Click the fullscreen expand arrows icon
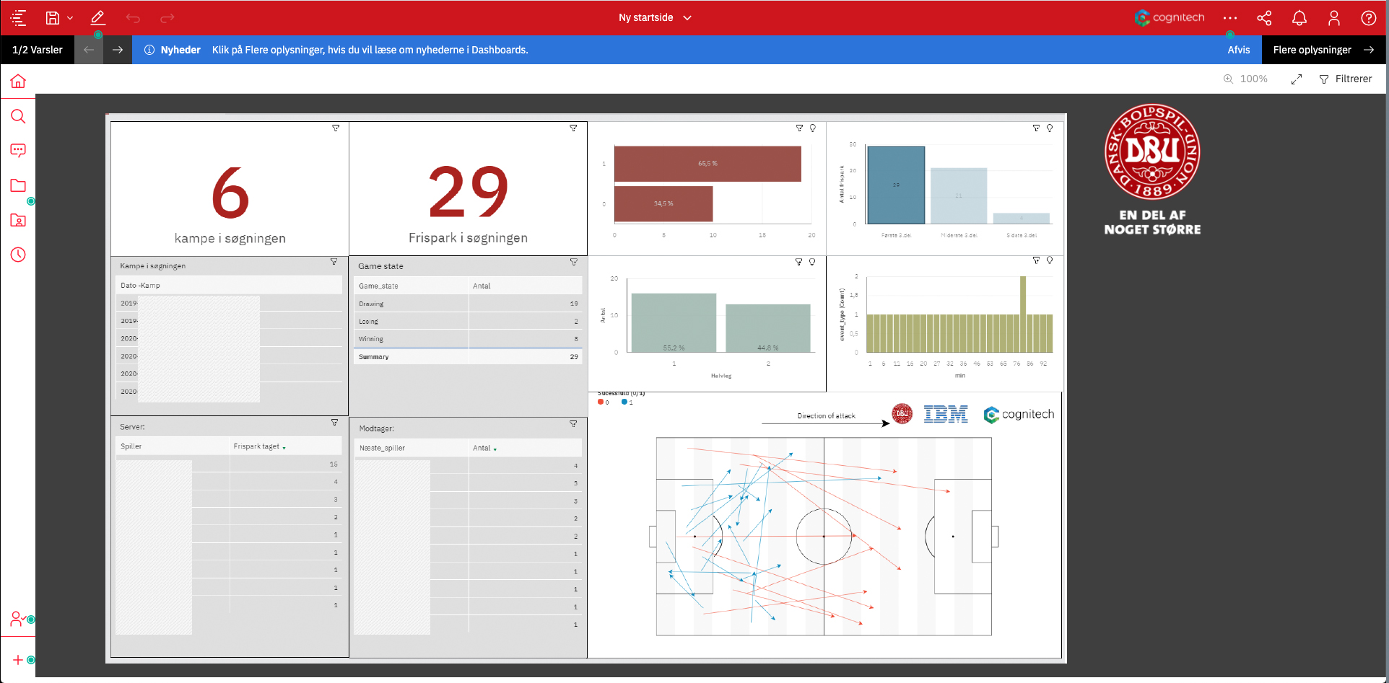1389x683 pixels. (x=1297, y=79)
